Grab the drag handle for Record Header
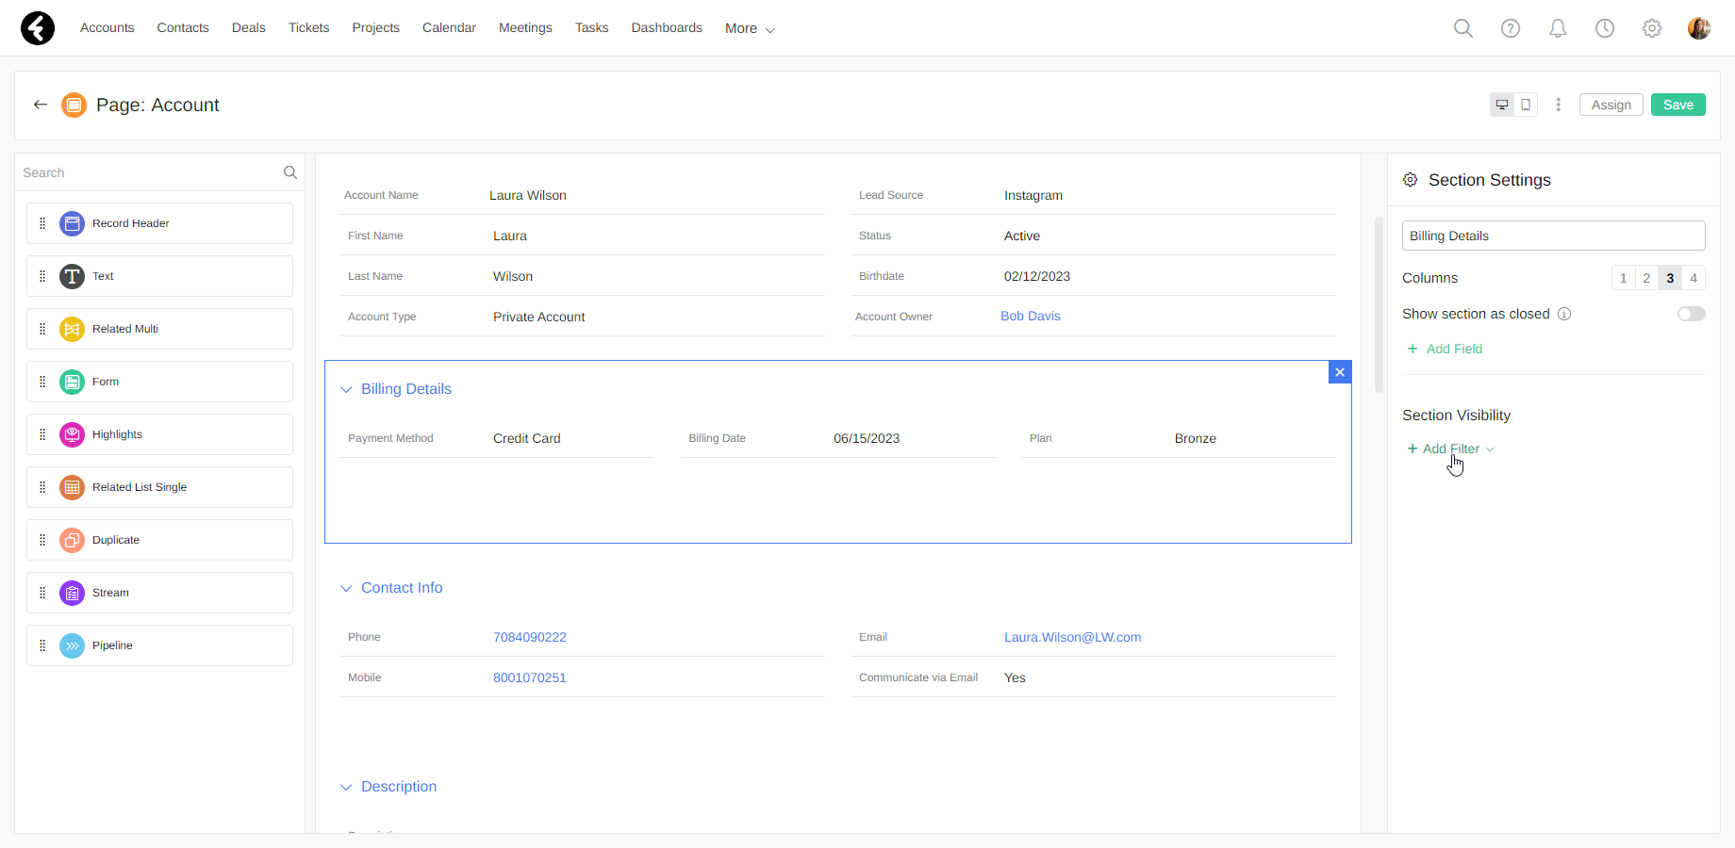Viewport: 1735px width, 848px height. [42, 223]
